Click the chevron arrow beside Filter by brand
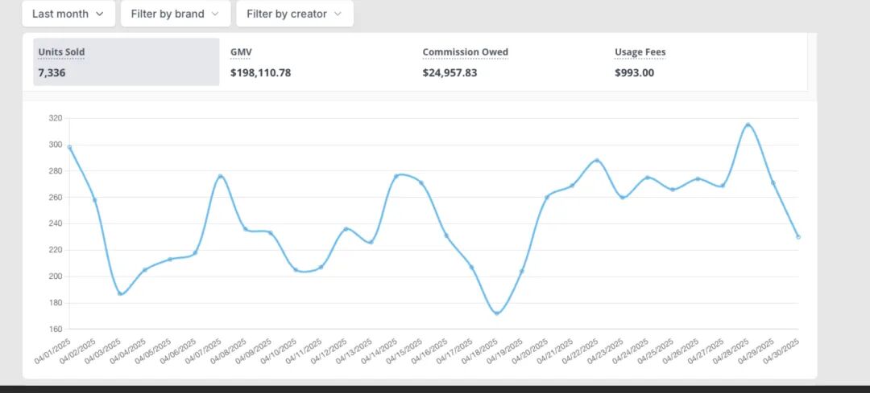This screenshot has width=870, height=393. pyautogui.click(x=215, y=14)
